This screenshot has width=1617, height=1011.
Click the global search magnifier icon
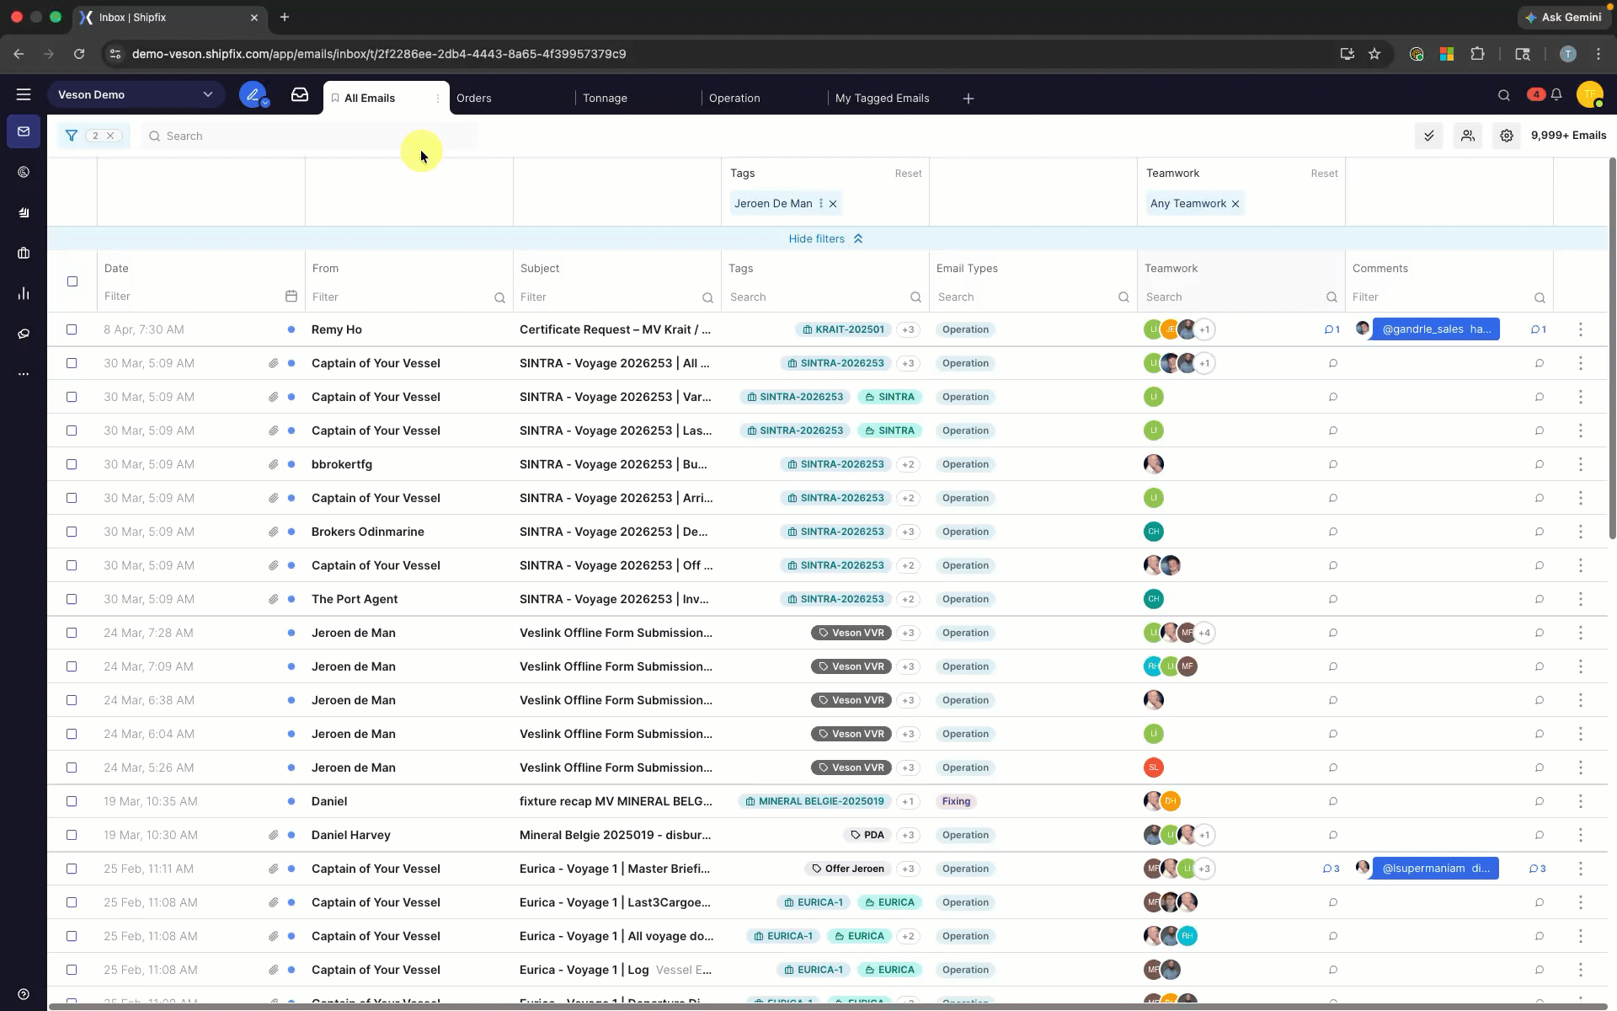1504,95
